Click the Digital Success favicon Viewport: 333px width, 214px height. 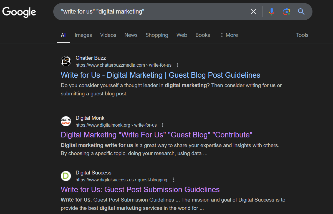[x=66, y=176]
